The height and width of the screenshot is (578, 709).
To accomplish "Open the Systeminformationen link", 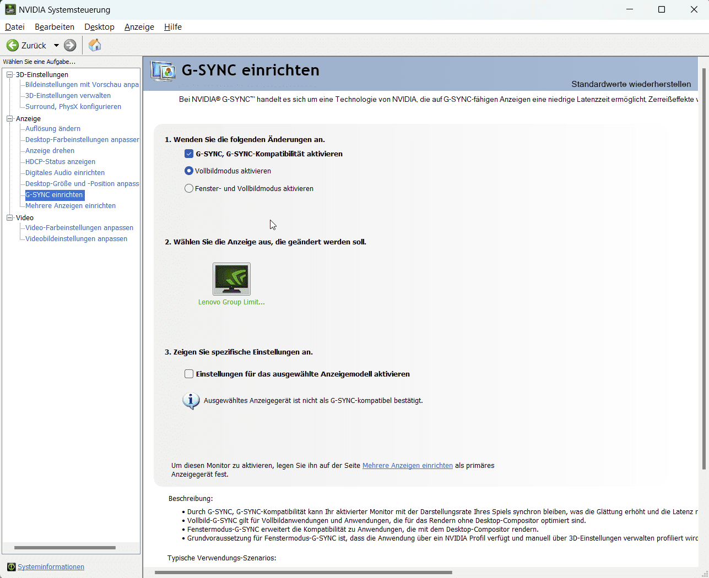I will (x=51, y=567).
